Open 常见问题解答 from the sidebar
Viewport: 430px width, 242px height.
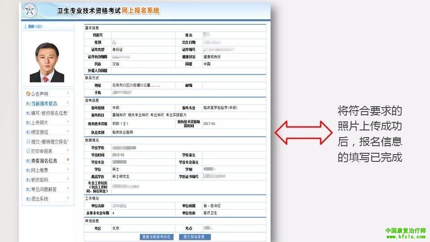click(x=44, y=189)
